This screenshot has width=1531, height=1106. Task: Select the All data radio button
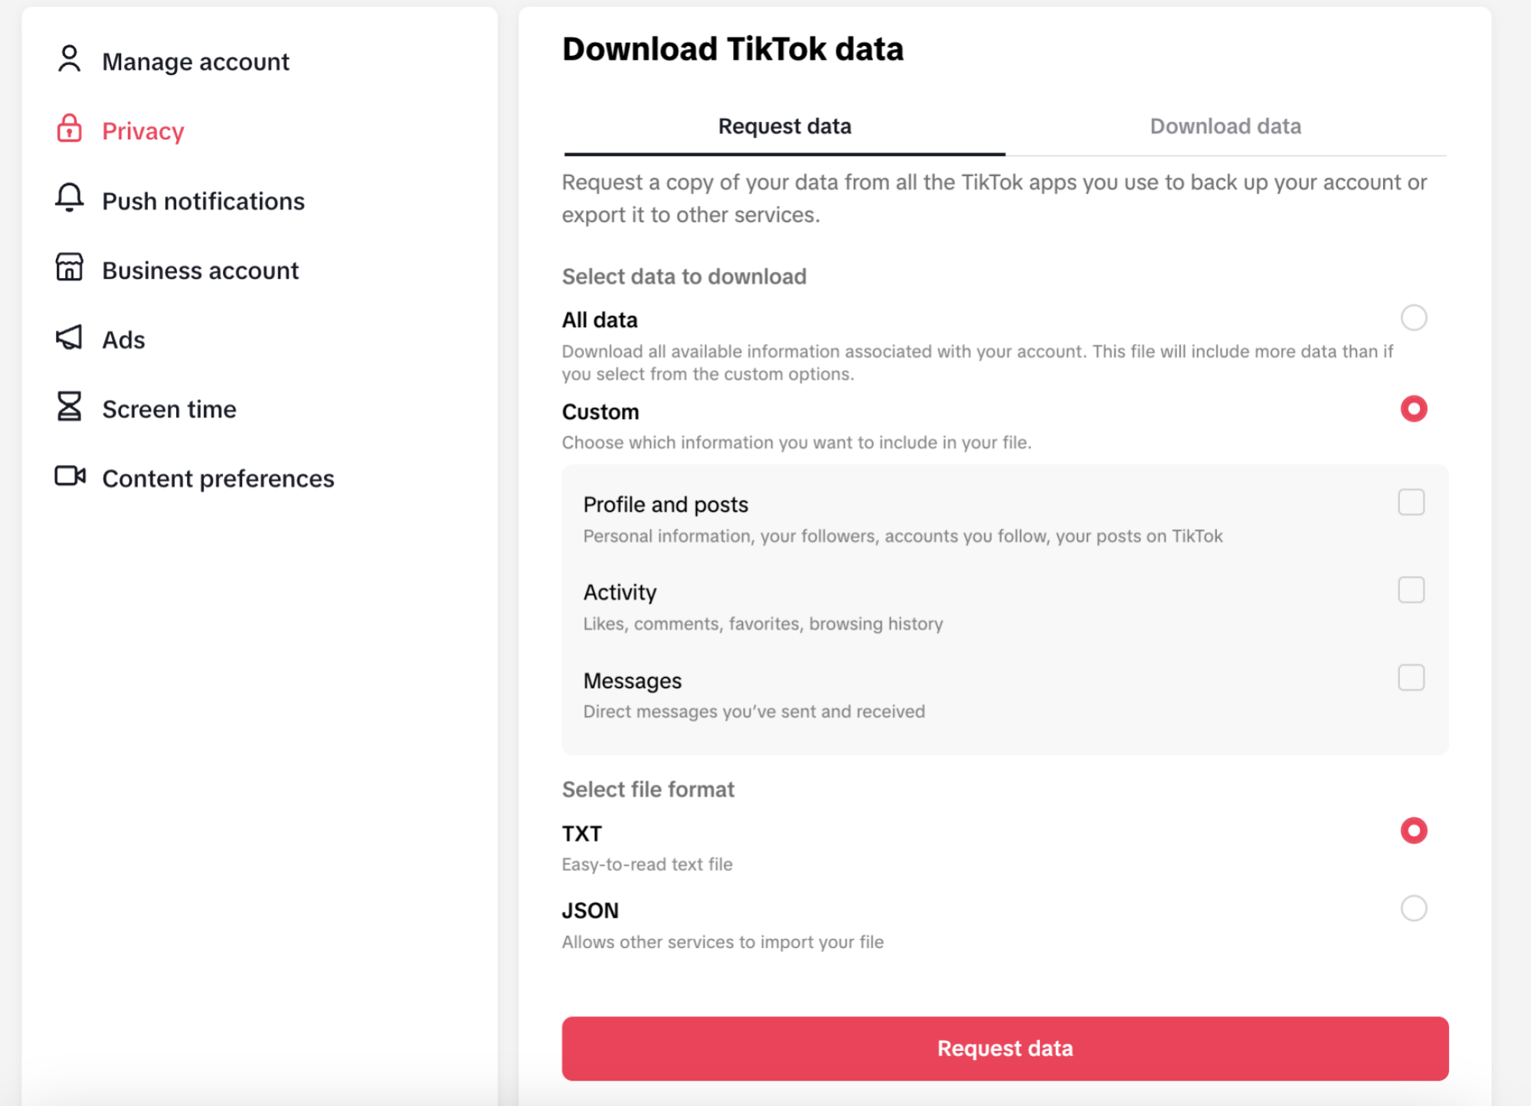[1413, 317]
